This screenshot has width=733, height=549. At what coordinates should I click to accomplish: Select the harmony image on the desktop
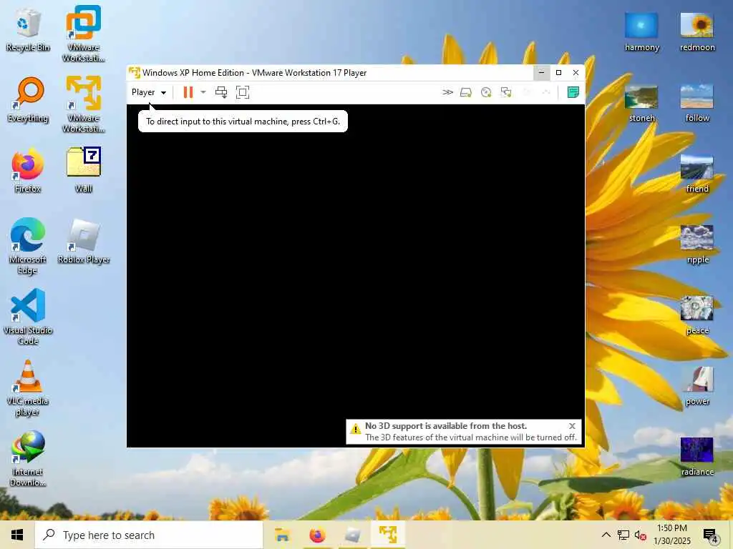pos(641,31)
